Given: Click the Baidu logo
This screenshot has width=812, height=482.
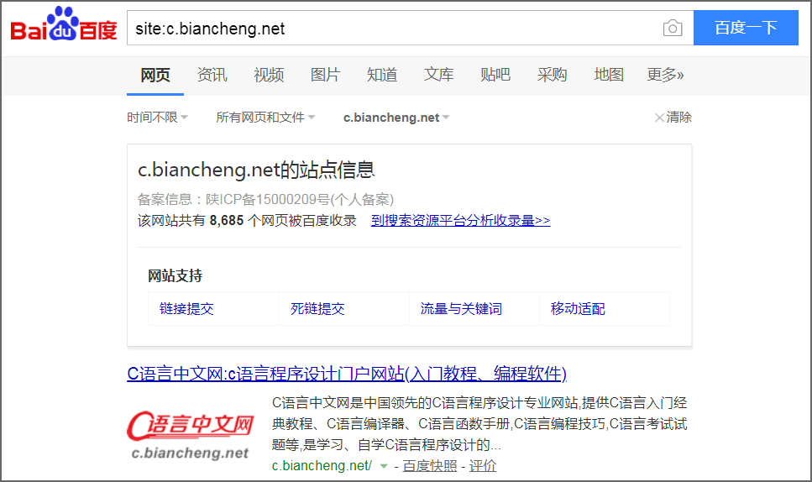Looking at the screenshot, I should (64, 24).
